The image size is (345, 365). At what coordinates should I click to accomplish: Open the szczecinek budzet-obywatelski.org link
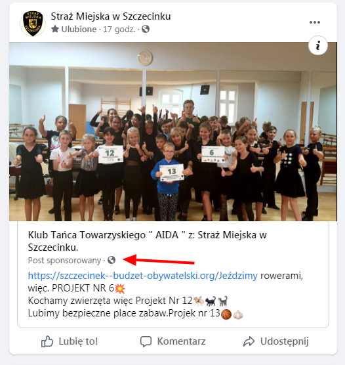[142, 276]
